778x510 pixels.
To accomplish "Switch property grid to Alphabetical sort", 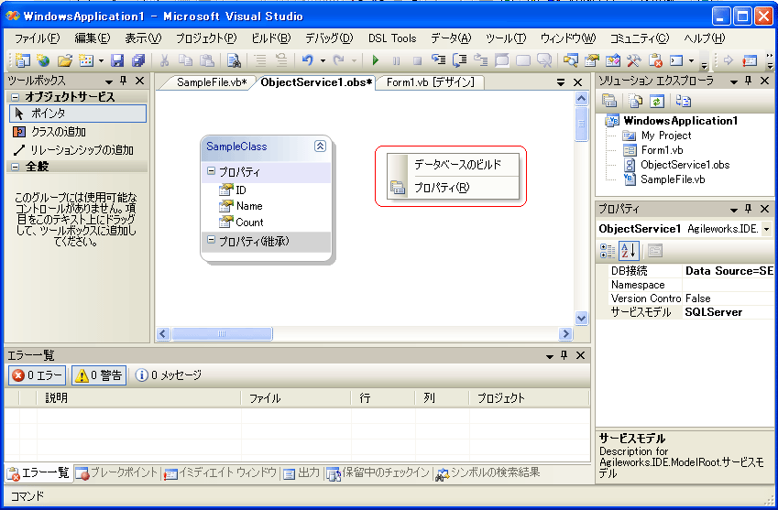I will coord(629,251).
